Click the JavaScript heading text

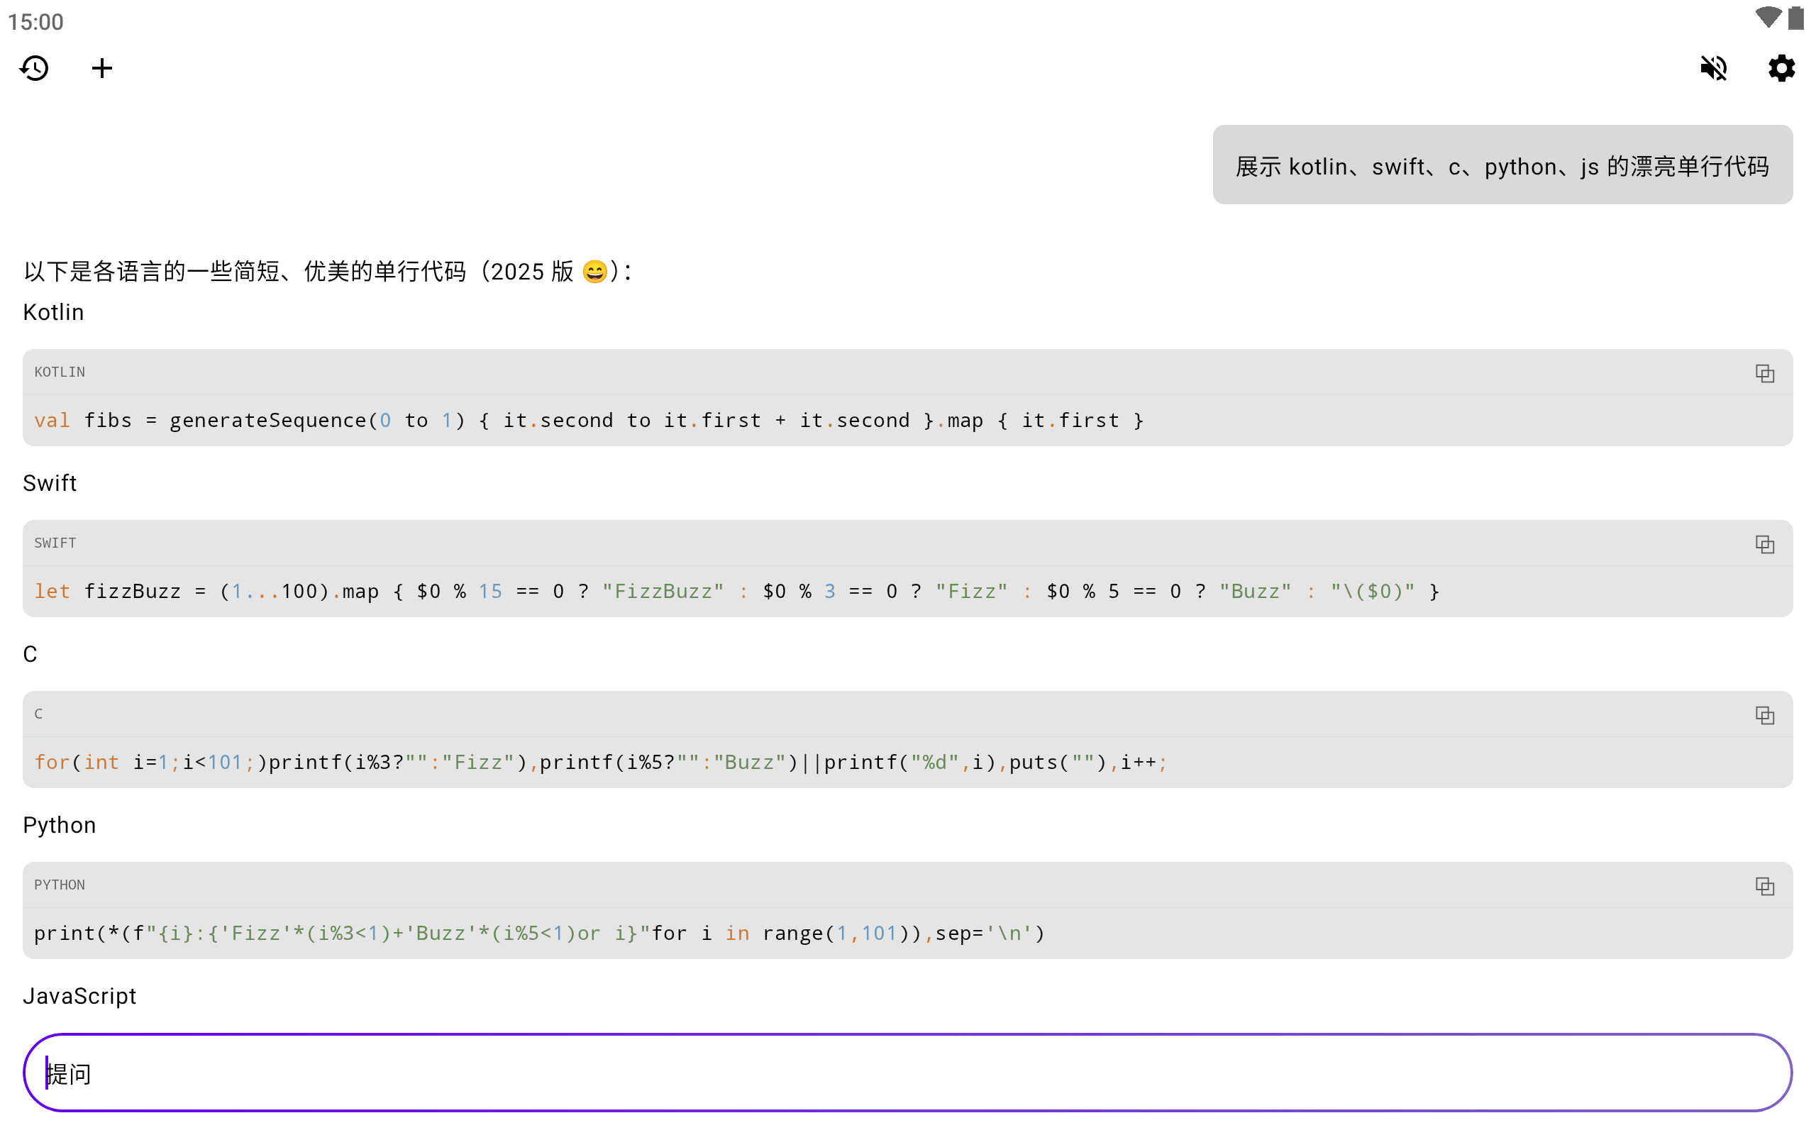[79, 996]
